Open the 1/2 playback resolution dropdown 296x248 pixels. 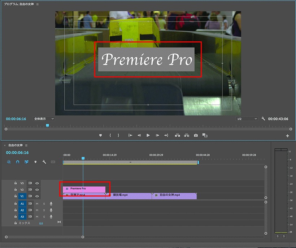[x=247, y=119]
